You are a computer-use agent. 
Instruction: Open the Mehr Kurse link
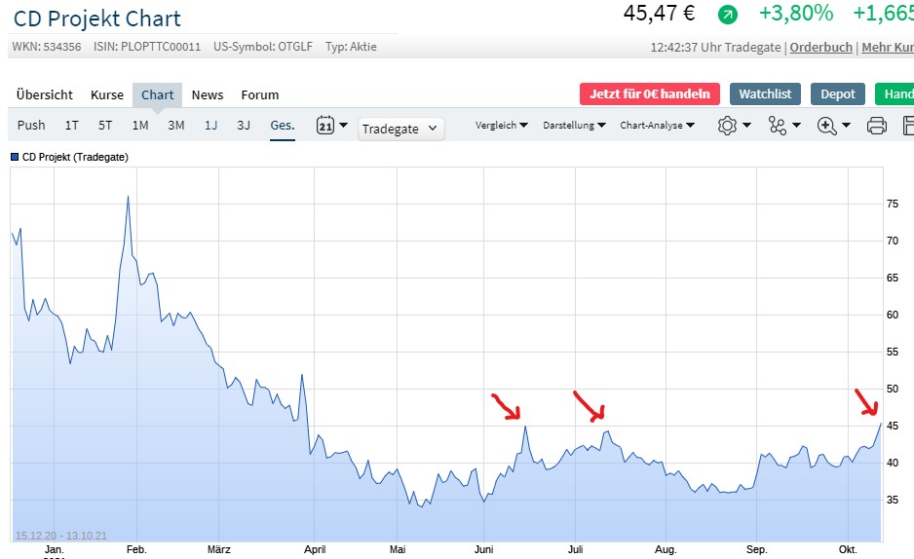(x=887, y=47)
